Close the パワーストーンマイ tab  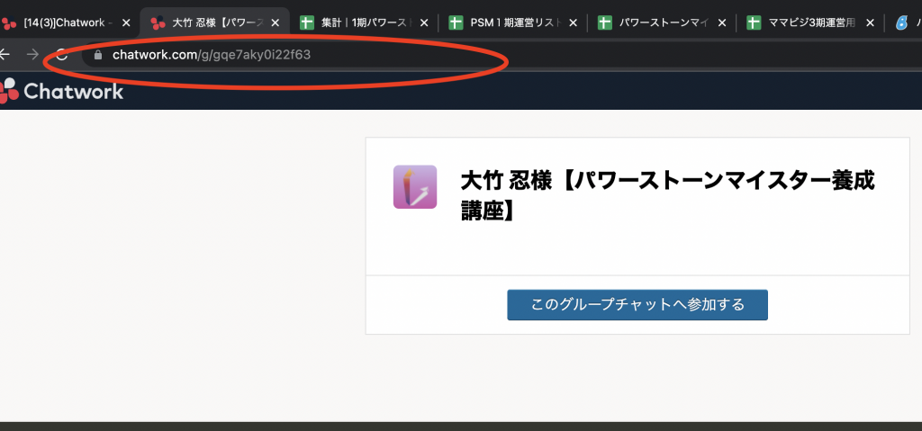click(x=722, y=22)
